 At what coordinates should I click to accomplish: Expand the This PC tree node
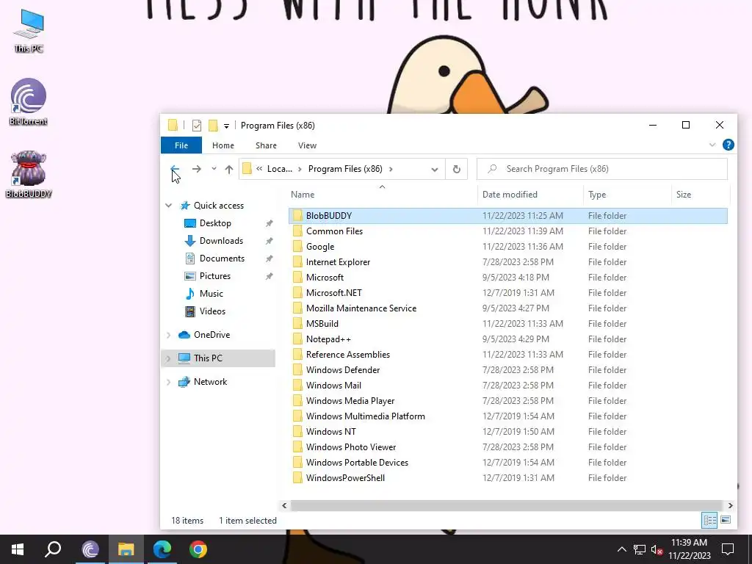tap(169, 358)
